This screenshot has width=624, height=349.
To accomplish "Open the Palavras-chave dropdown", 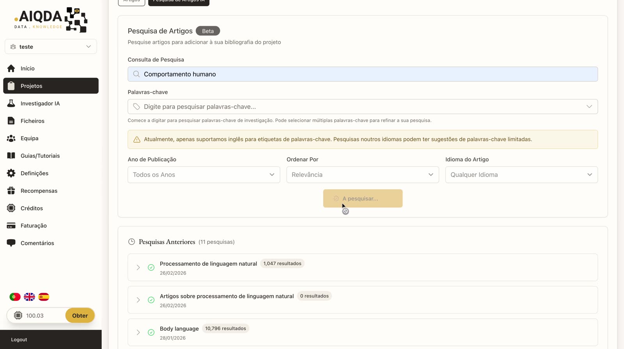I will [x=363, y=107].
